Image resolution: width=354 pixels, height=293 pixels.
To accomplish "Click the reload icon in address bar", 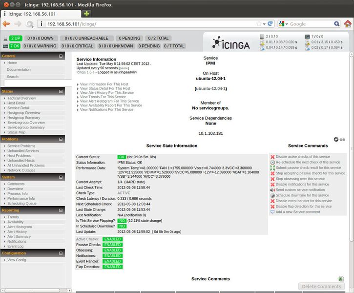I will click(270, 23).
